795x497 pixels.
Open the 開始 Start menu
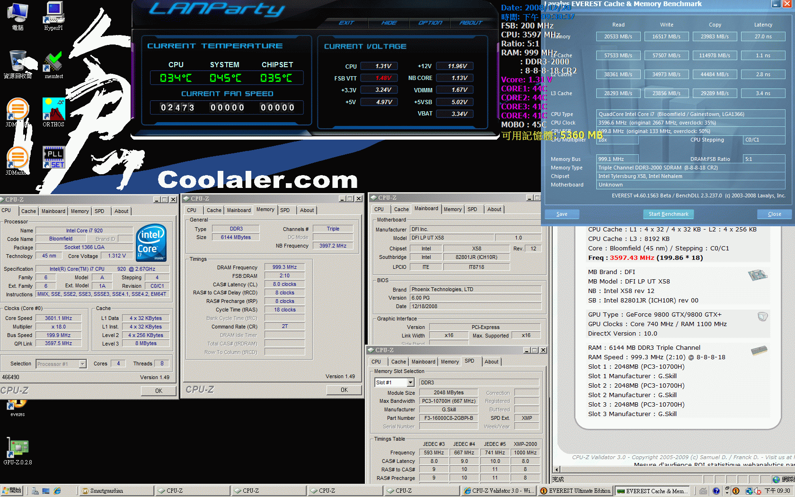(13, 491)
